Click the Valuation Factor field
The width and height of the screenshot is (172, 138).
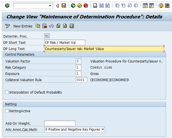click(x=79, y=61)
